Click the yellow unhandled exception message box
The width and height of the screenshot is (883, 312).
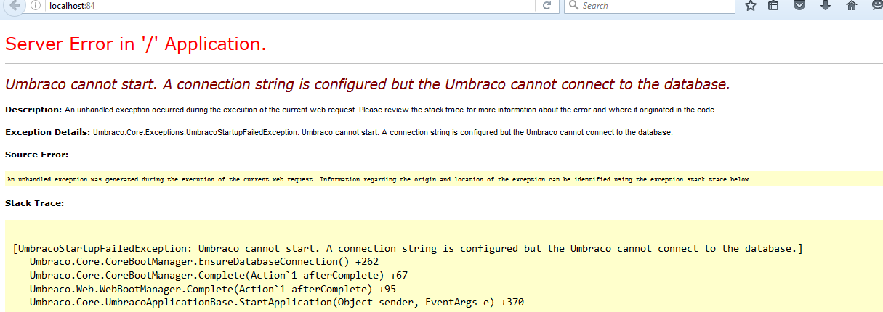[443, 179]
